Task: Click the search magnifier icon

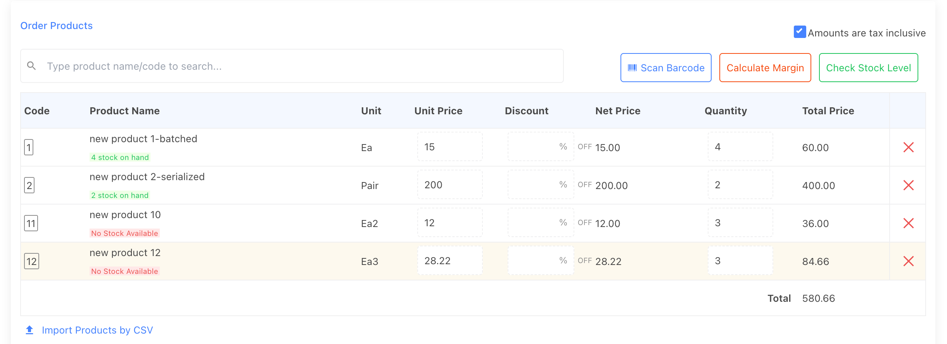Action: 31,66
